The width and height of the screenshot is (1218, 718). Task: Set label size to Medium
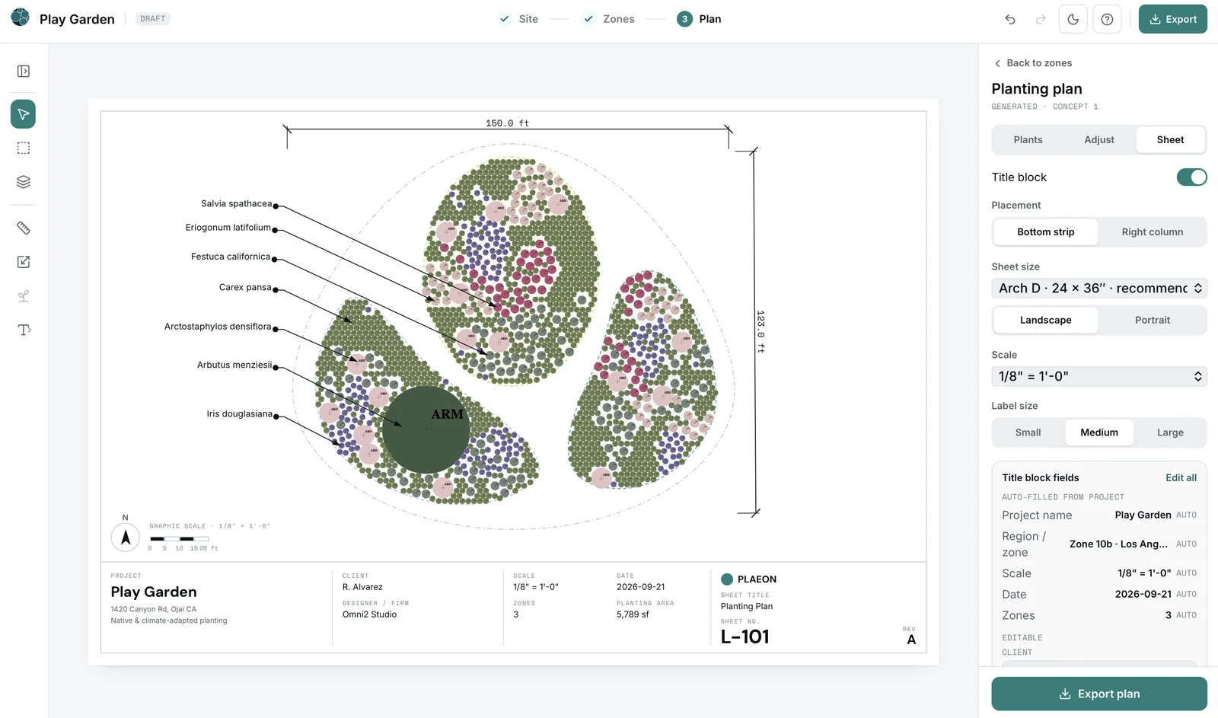pyautogui.click(x=1099, y=432)
